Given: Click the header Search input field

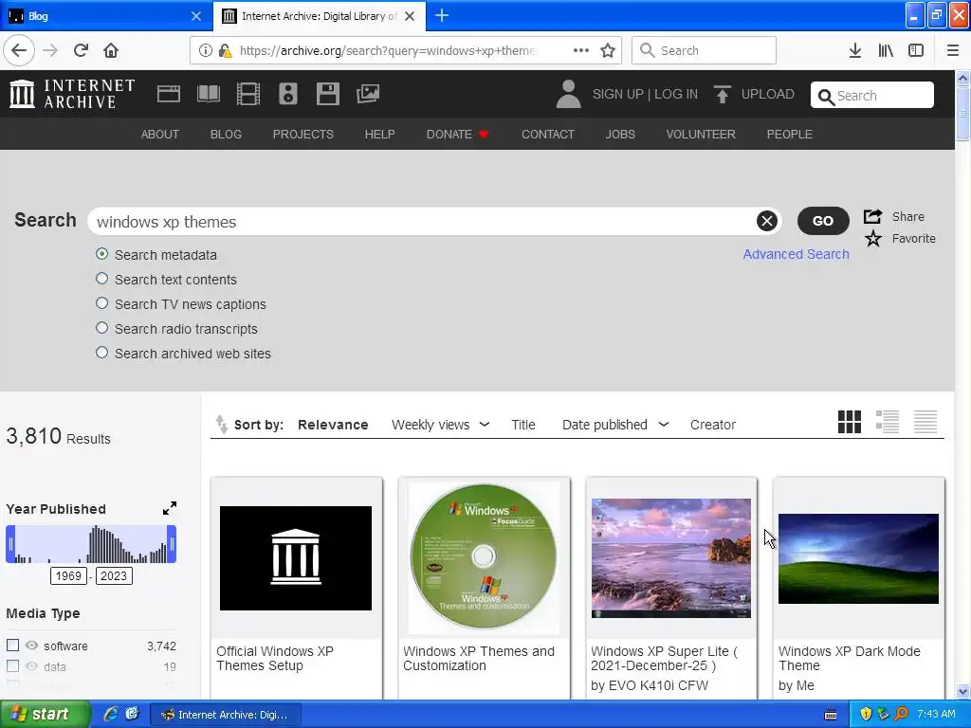Looking at the screenshot, I should tap(872, 96).
